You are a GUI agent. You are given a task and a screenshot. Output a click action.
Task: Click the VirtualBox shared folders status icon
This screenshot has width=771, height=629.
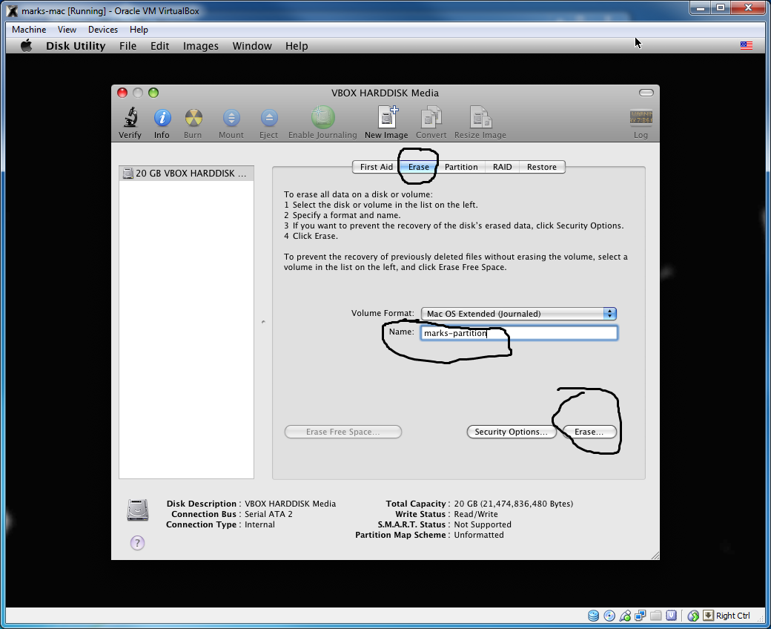click(x=655, y=616)
